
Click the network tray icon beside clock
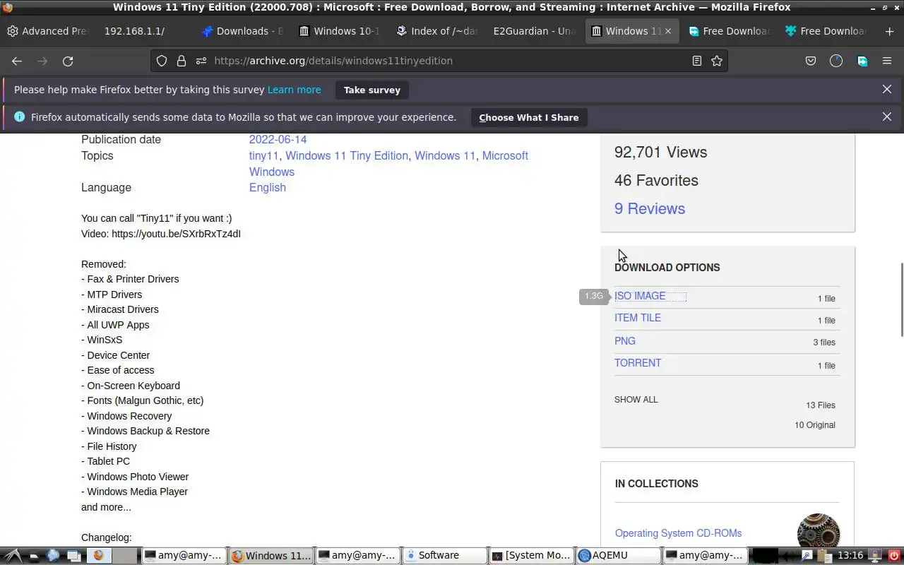coord(876,556)
